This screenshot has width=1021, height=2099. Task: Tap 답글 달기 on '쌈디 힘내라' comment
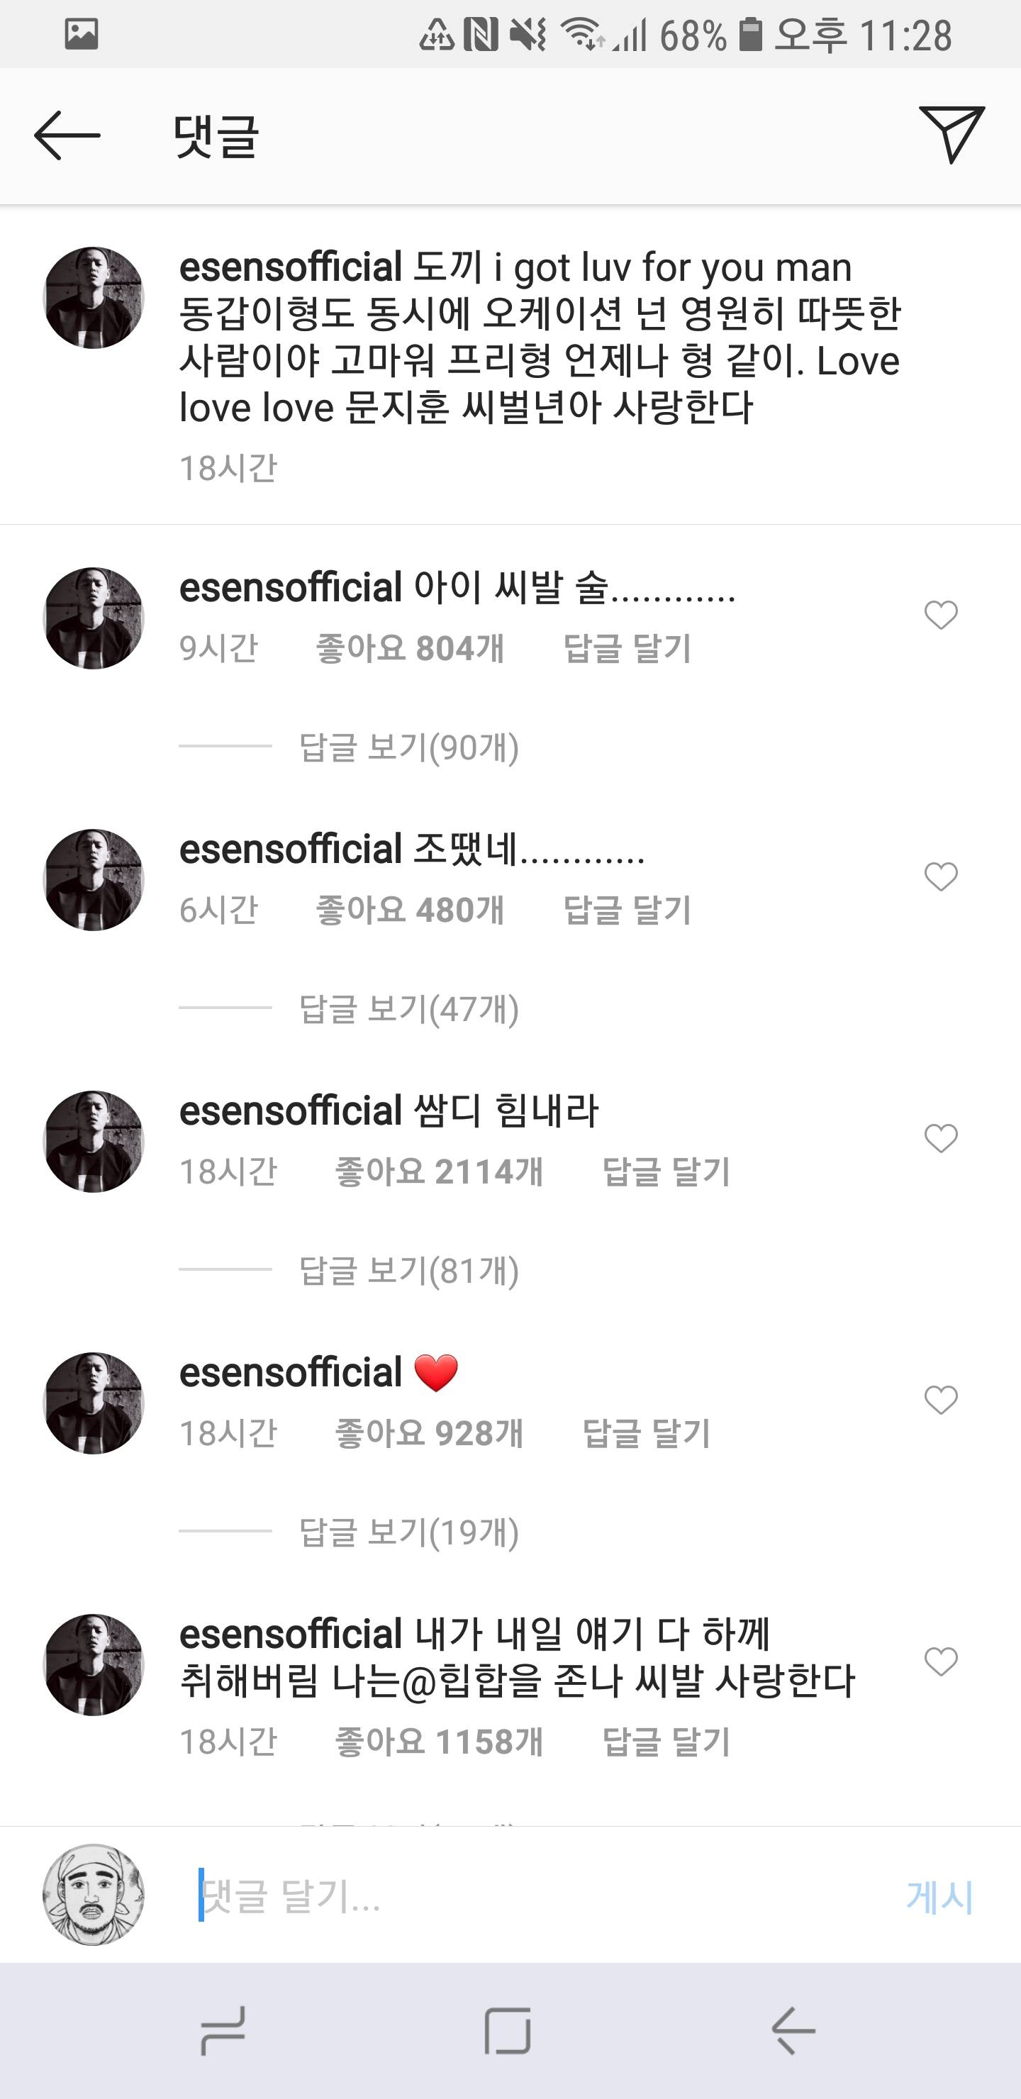click(x=665, y=1171)
